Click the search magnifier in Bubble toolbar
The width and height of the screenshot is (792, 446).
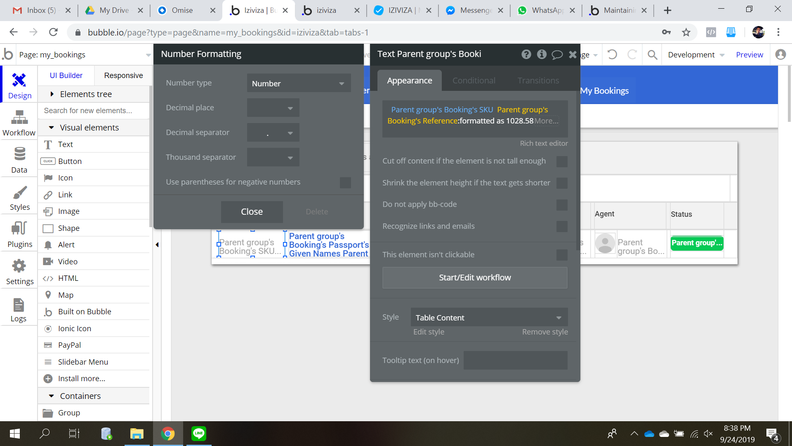click(652, 55)
